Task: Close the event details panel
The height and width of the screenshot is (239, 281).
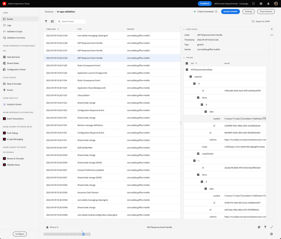Action: tap(272, 29)
